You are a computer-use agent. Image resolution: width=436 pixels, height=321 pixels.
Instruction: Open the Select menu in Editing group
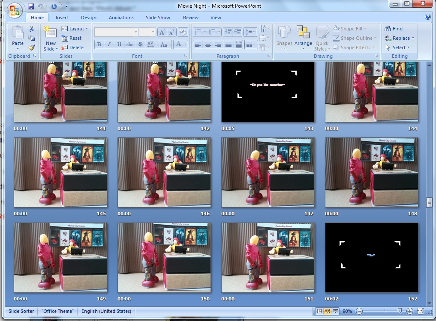[x=398, y=47]
